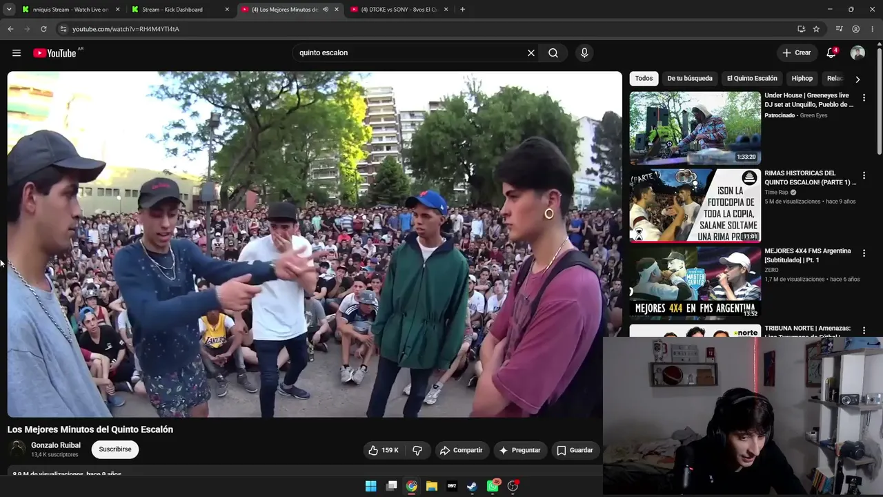
Task: Reload the page in the browser
Action: (43, 29)
